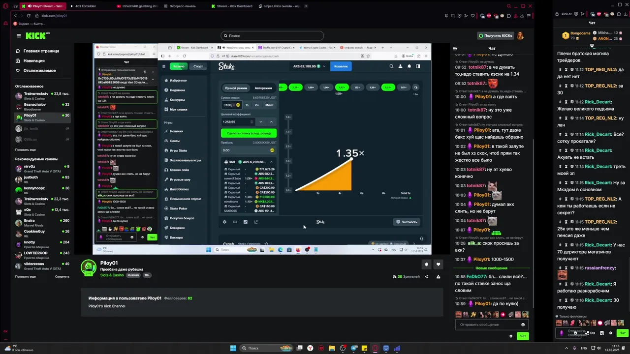Open recommended channel xQc
The height and width of the screenshot is (354, 630).
42,211
